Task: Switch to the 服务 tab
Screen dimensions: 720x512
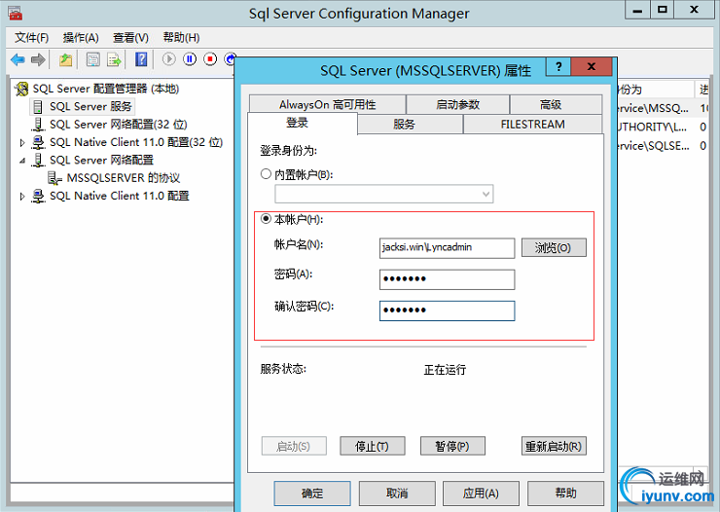Action: click(x=410, y=124)
